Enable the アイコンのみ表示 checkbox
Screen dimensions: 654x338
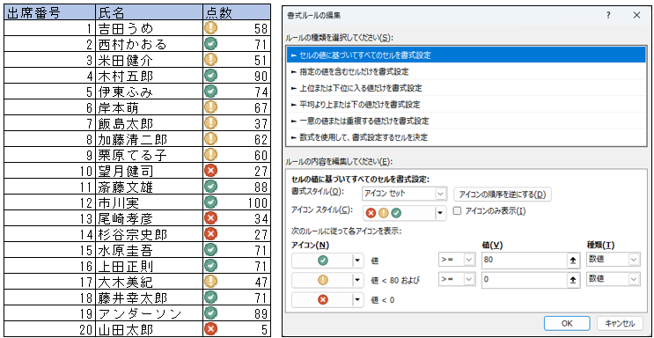458,211
